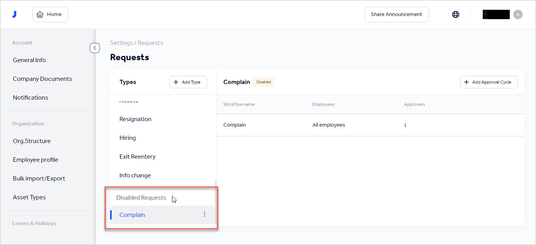This screenshot has height=245, width=536.
Task: Click the Disabled badge next to Complain
Action: click(x=263, y=82)
